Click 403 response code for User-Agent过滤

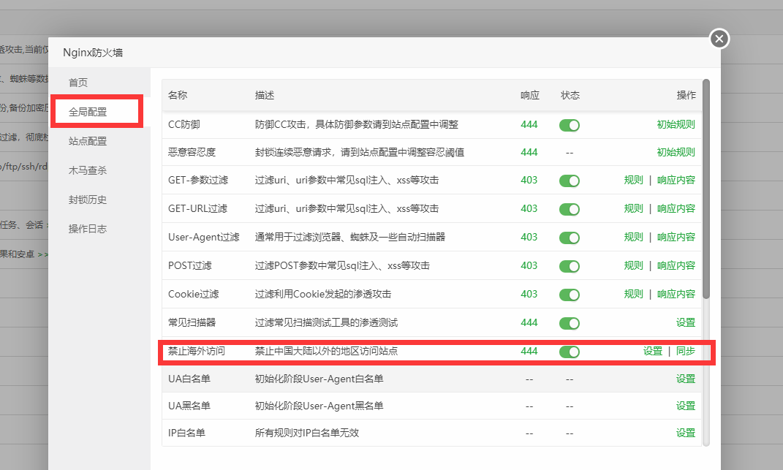[x=529, y=238]
